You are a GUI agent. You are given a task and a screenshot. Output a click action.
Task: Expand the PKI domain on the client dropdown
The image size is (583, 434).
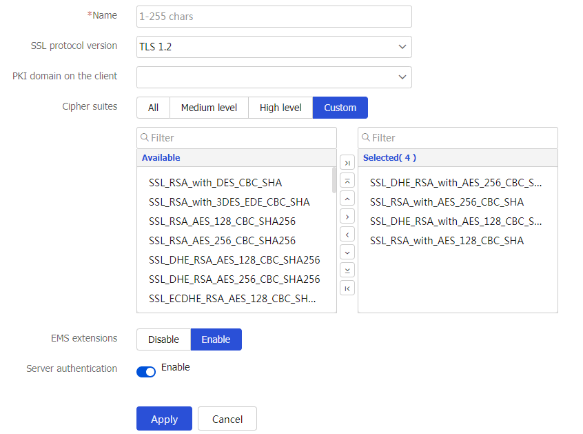(274, 77)
